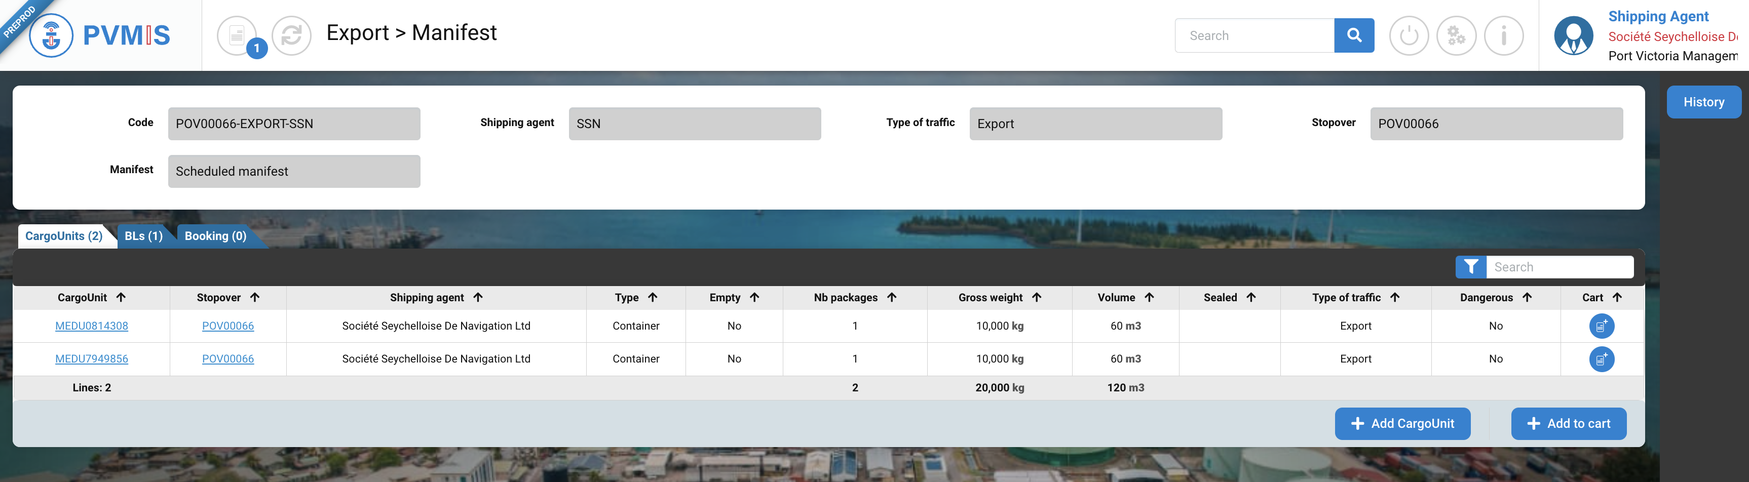Screen dimensions: 1749x482
Task: Open the document notifications icon with badge
Action: click(237, 35)
